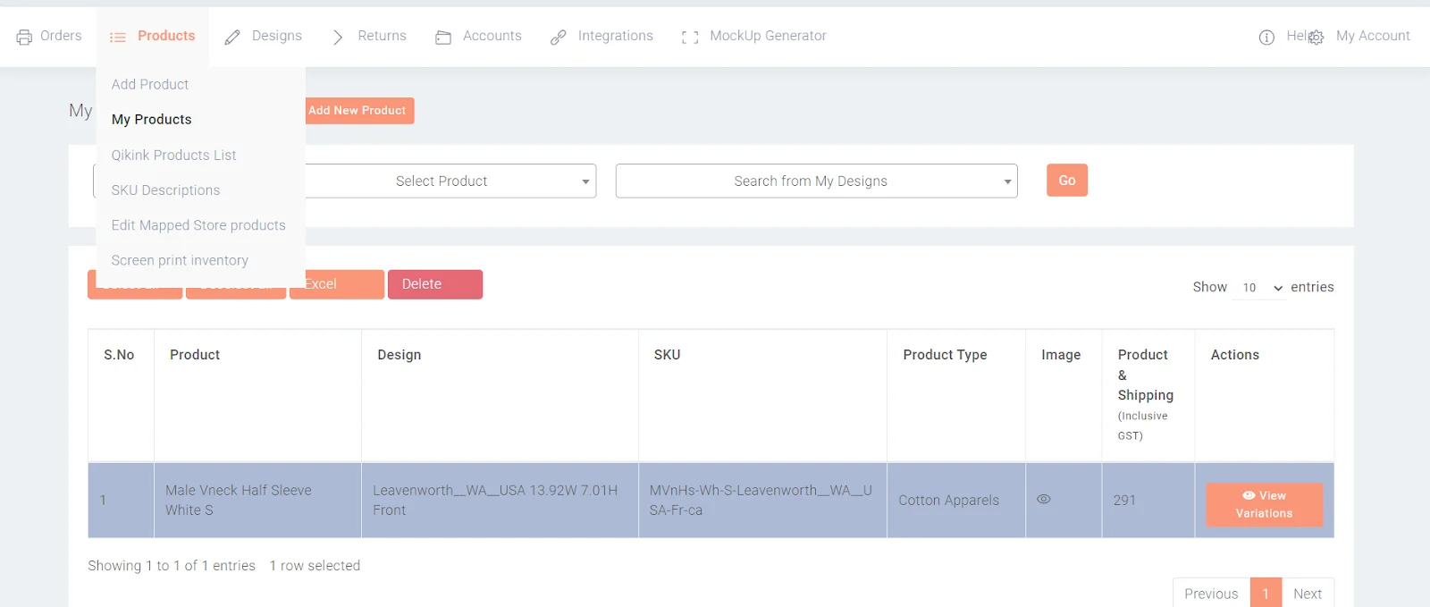The width and height of the screenshot is (1430, 607).
Task: Click the orange Go button
Action: (x=1067, y=181)
